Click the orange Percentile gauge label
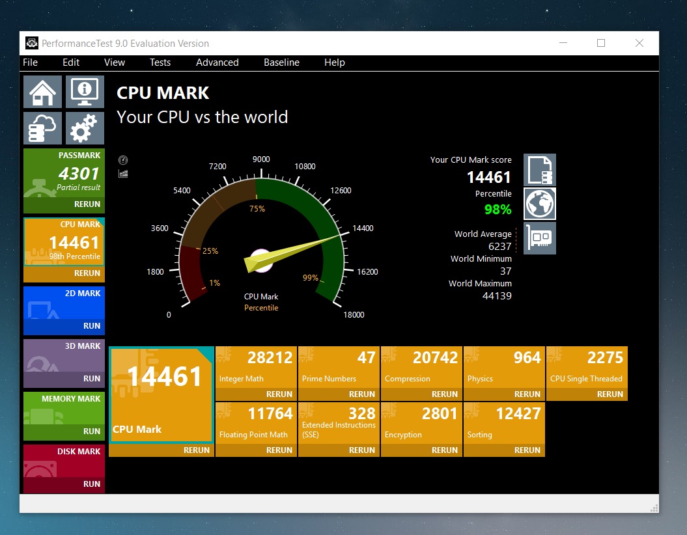This screenshot has width=687, height=535. click(x=261, y=308)
